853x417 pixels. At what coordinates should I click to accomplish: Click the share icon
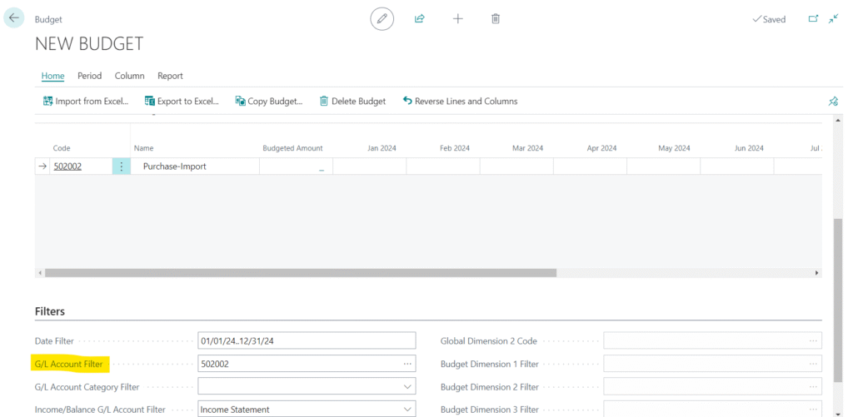coord(420,18)
